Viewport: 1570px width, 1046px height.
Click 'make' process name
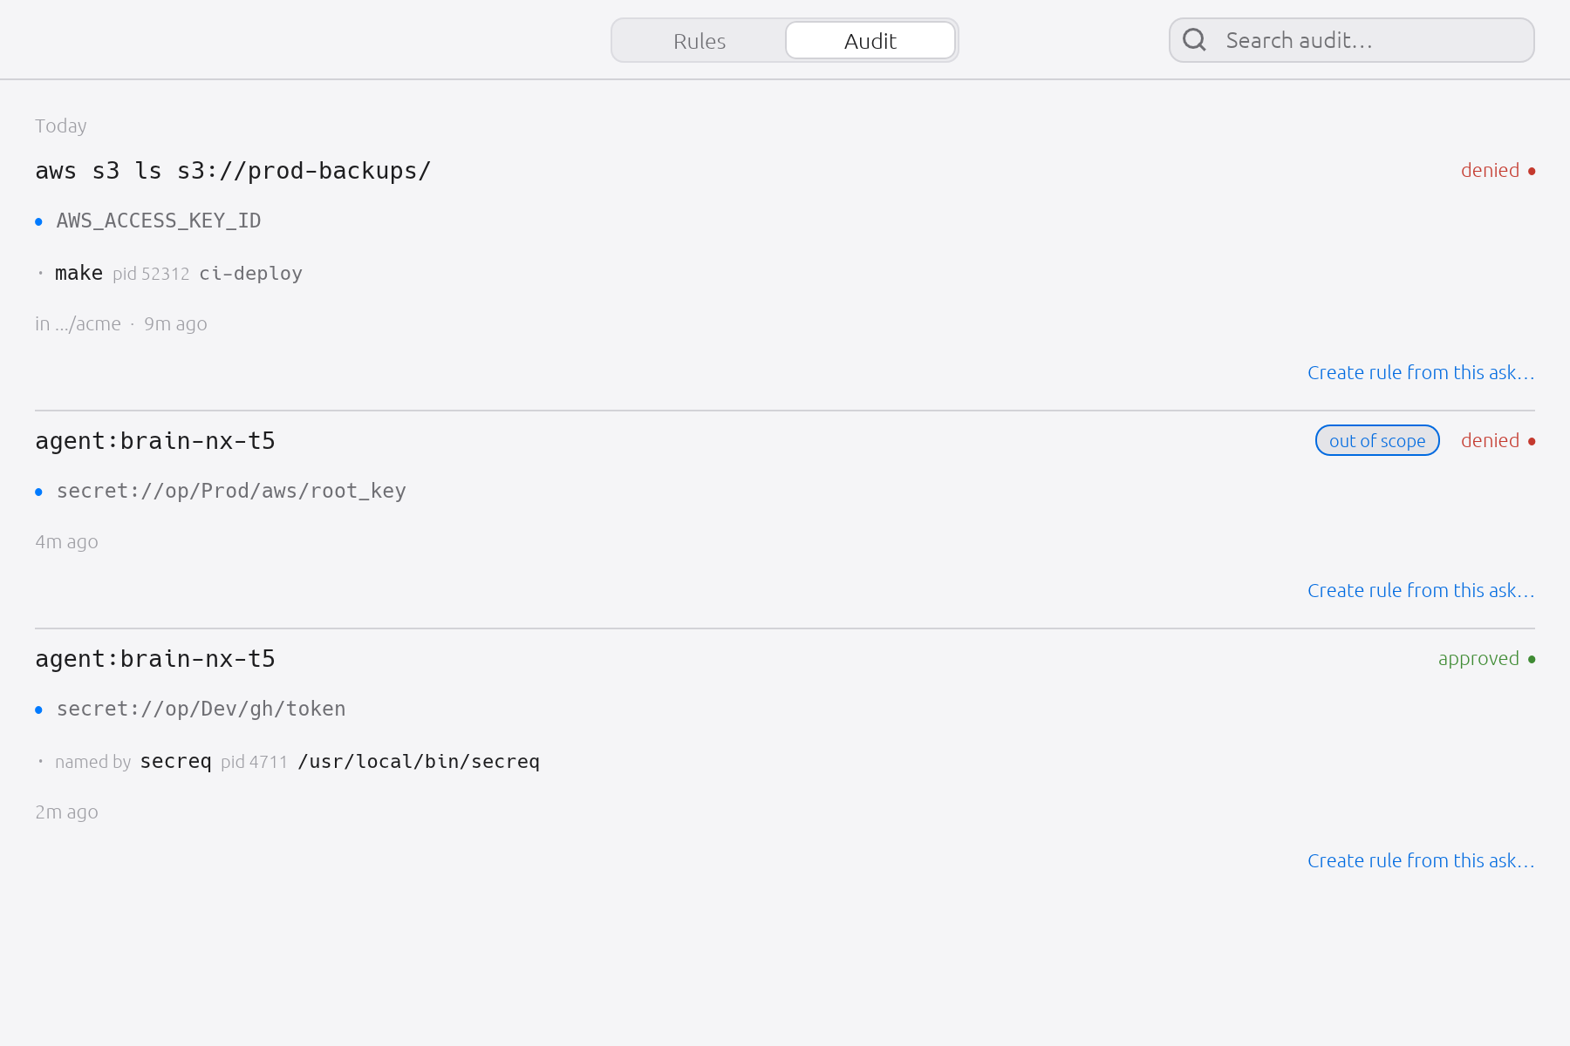pyautogui.click(x=78, y=274)
